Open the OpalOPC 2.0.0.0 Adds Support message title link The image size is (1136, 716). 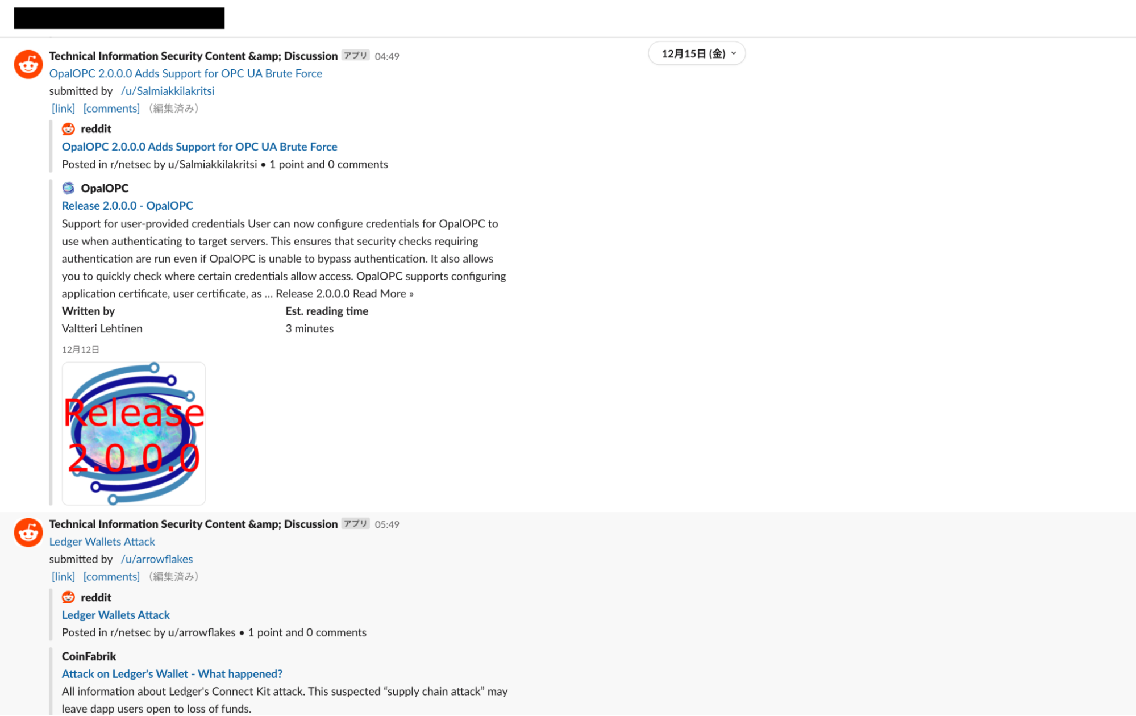185,73
